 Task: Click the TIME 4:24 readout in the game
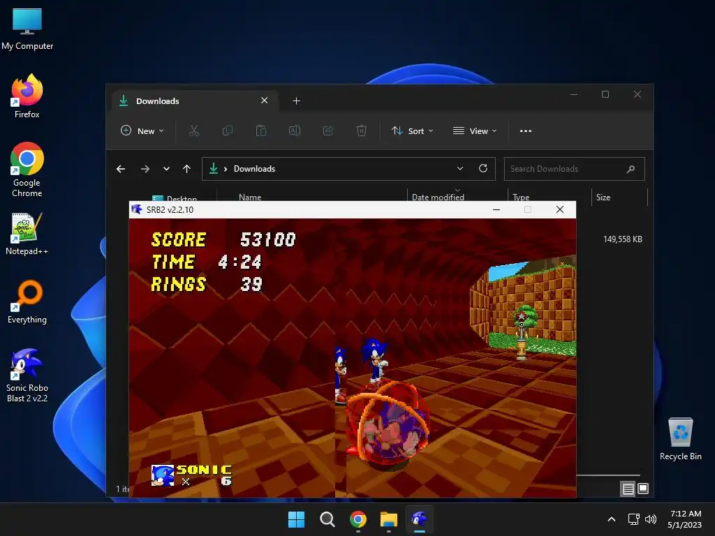click(x=207, y=262)
